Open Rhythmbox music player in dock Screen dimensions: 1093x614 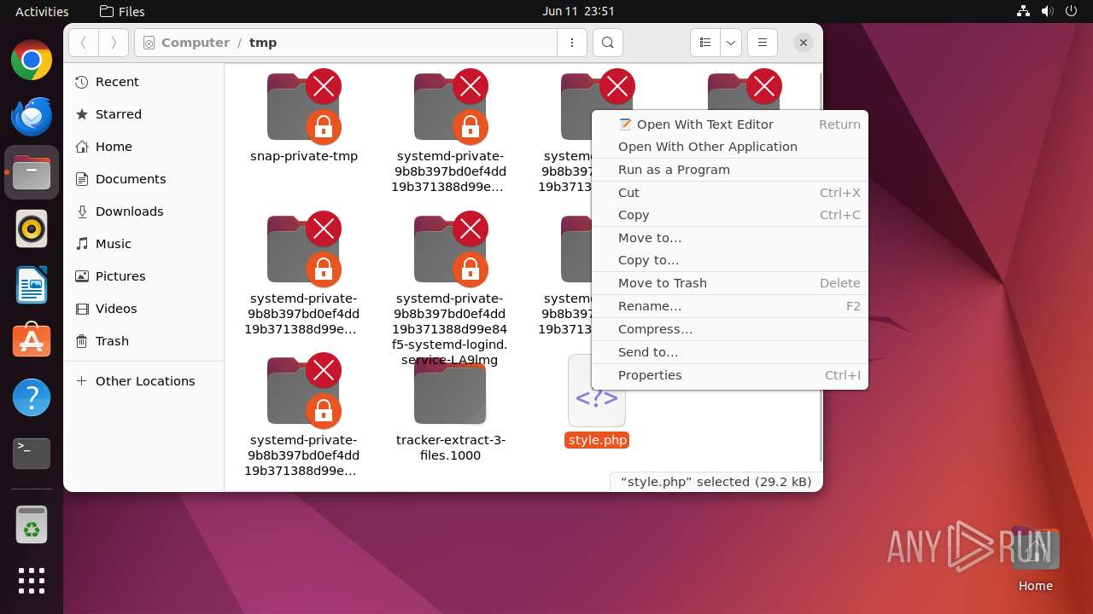click(32, 229)
